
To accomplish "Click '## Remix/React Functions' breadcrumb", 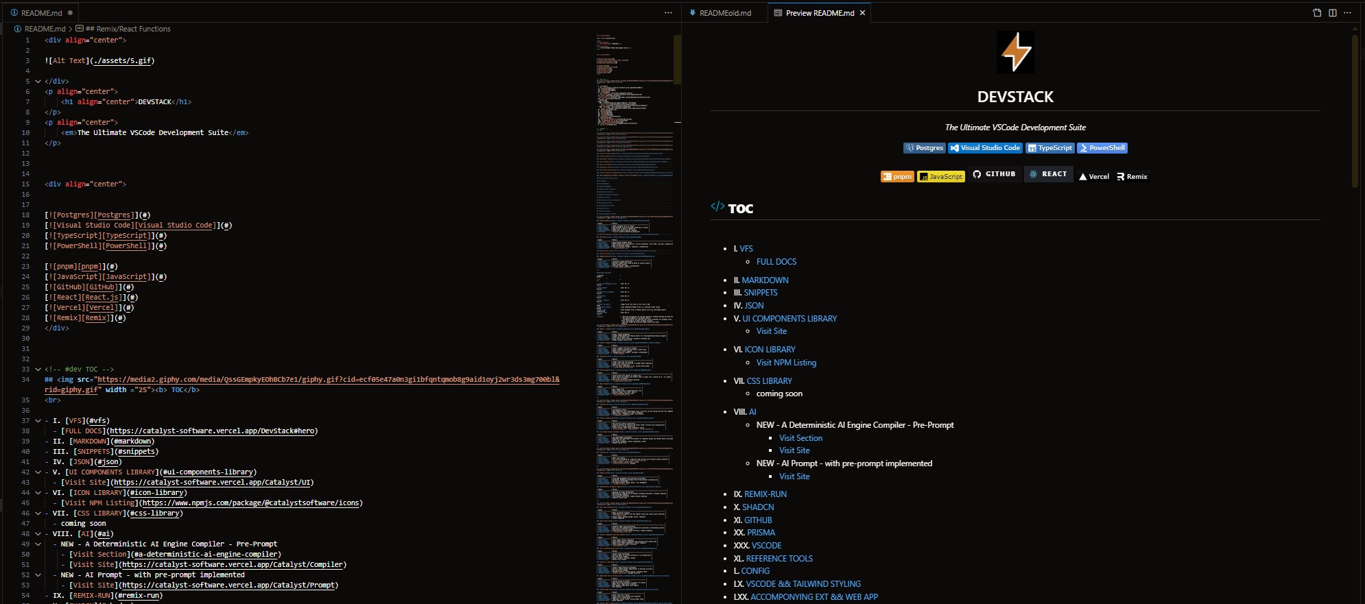I will [128, 29].
